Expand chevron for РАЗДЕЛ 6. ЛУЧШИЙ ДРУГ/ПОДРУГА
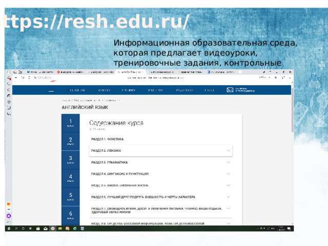The image size is (328, 246). 229,197
